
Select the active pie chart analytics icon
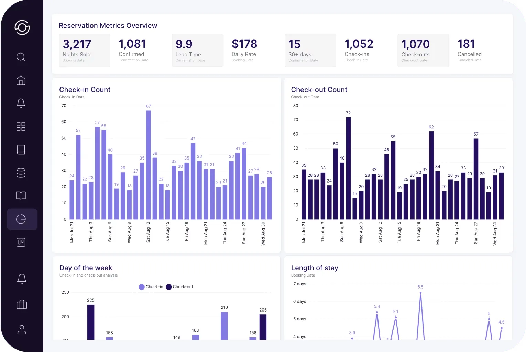(21, 219)
